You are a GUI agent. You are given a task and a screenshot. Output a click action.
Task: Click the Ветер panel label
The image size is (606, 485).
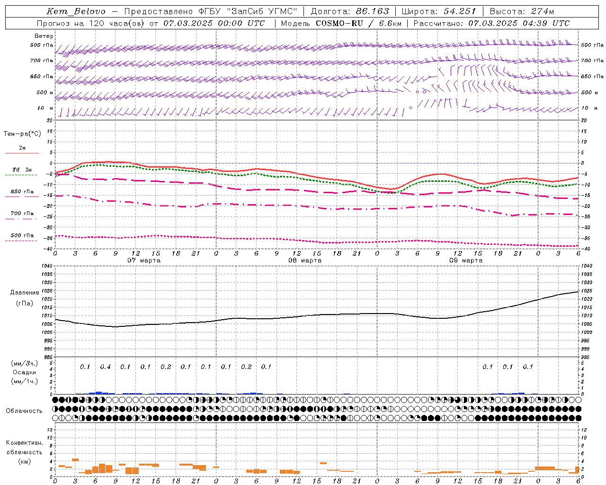tap(44, 36)
